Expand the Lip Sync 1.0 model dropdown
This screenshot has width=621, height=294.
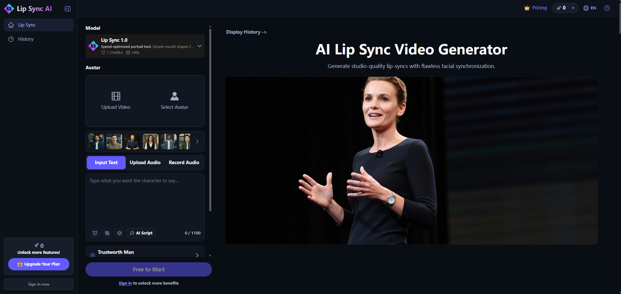(200, 46)
